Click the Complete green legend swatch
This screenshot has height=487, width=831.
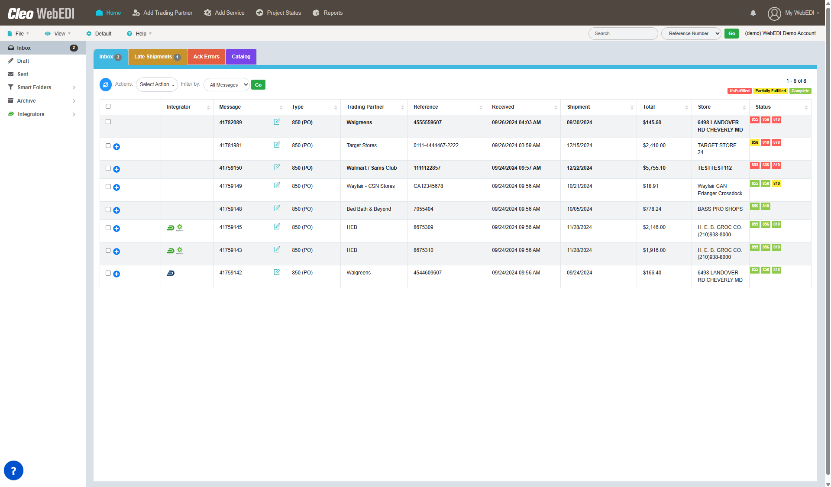tap(800, 91)
